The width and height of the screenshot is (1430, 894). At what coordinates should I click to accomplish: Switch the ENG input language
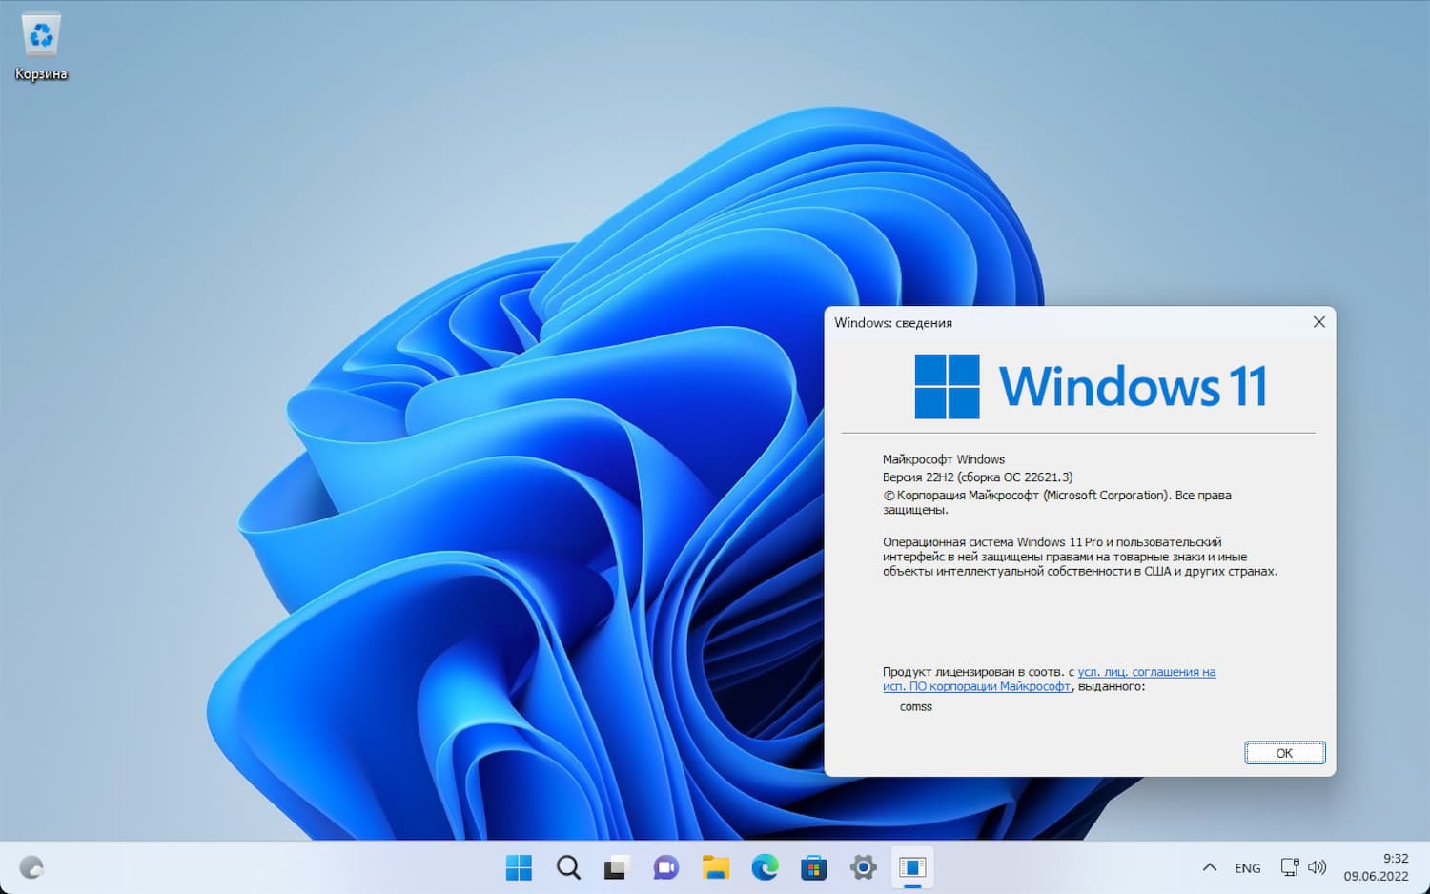point(1247,867)
